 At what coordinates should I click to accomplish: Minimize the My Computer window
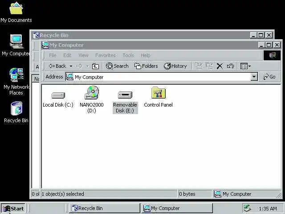point(261,45)
